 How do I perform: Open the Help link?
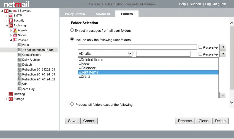182,4
